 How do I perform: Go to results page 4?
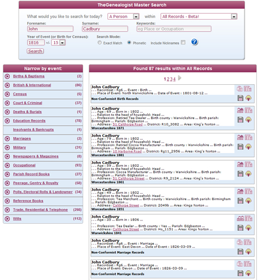click(x=174, y=79)
